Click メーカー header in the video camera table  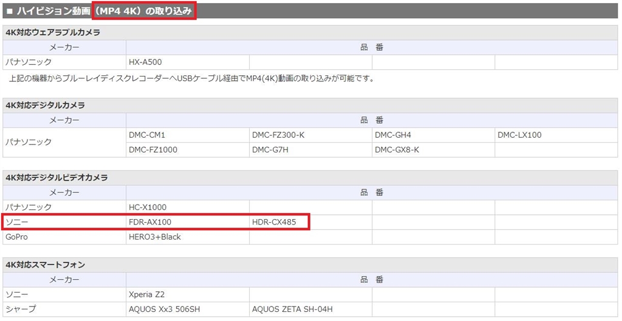64,192
